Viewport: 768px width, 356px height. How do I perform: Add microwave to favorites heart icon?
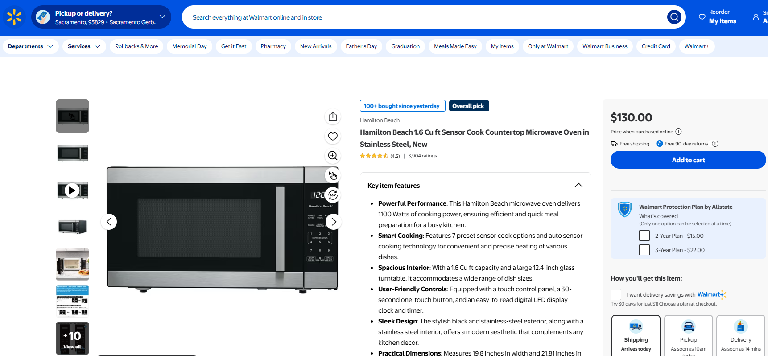point(333,137)
